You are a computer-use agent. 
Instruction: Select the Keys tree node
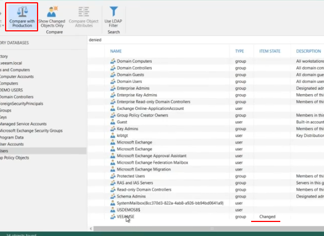[x=3, y=117]
